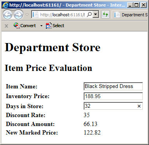Expand the address bar autocomplete dropdown

[x=96, y=15]
